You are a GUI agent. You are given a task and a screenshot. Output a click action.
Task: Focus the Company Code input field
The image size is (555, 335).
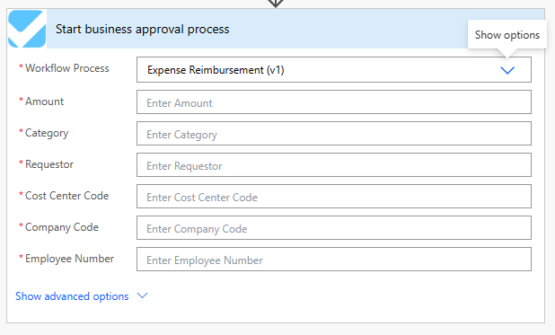click(334, 228)
